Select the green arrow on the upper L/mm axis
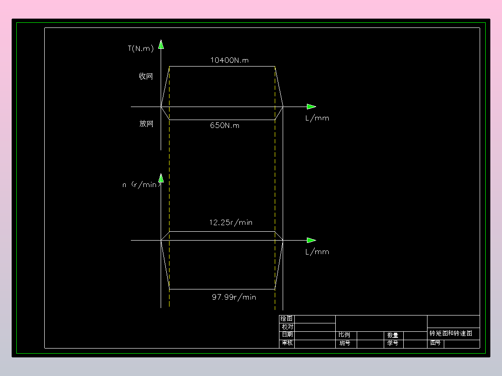 [x=311, y=107]
